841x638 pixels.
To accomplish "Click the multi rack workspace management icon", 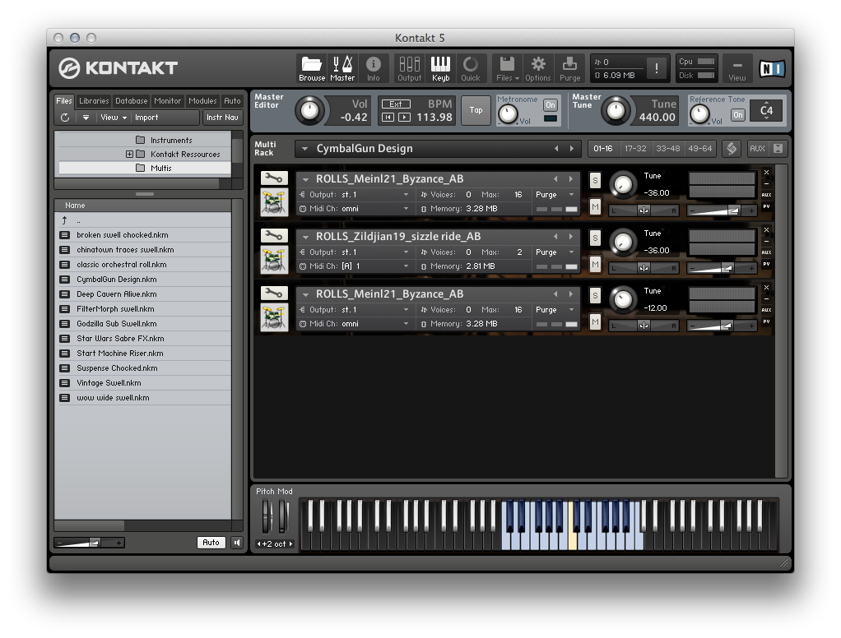I will 731,148.
